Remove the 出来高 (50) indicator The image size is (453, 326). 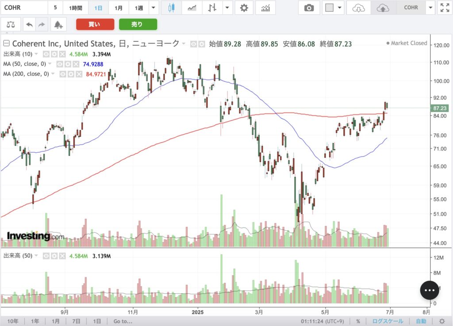[62, 256]
